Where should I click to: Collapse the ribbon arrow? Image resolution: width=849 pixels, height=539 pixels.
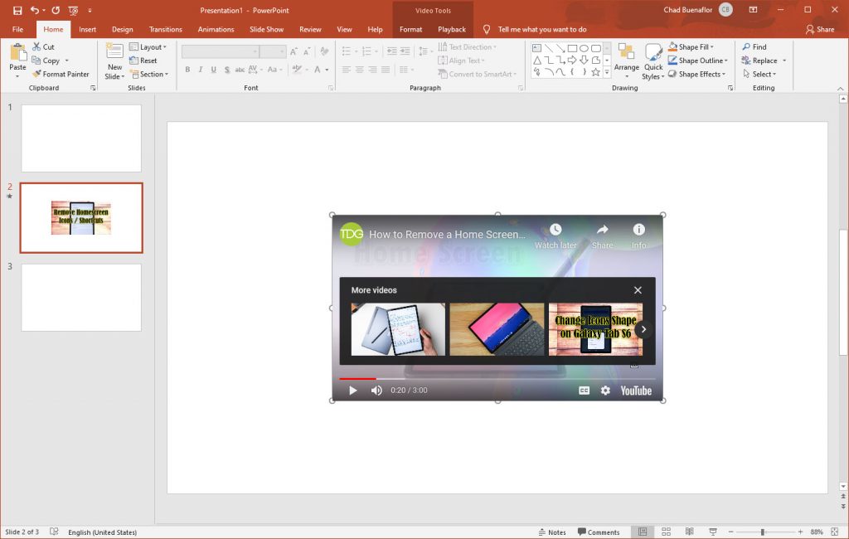840,88
